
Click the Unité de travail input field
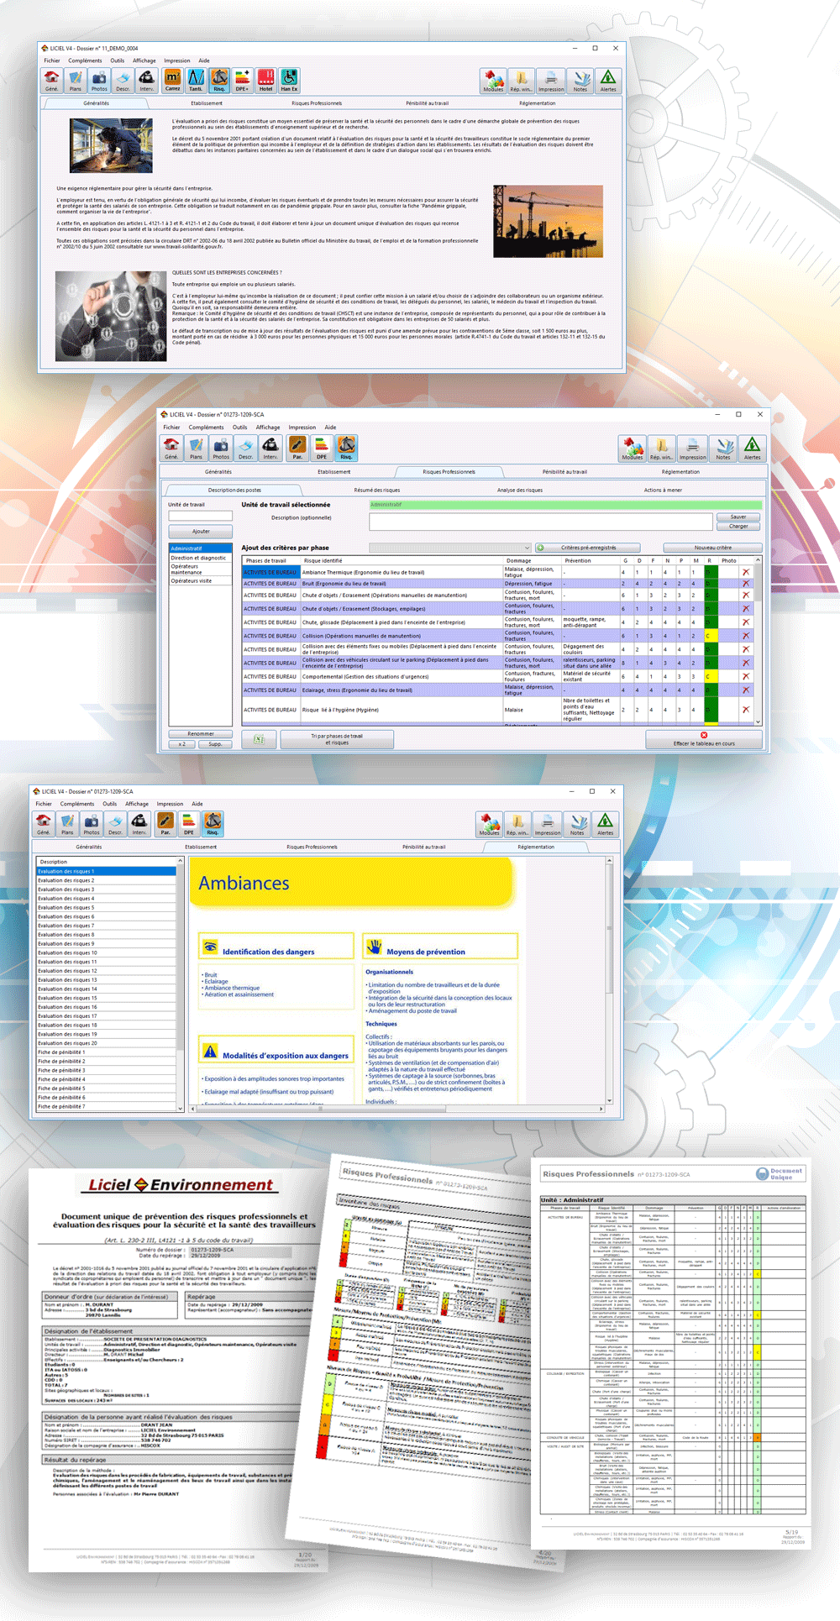(x=201, y=516)
